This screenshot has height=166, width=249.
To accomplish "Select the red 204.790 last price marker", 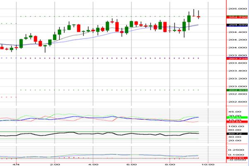I will [x=237, y=17].
